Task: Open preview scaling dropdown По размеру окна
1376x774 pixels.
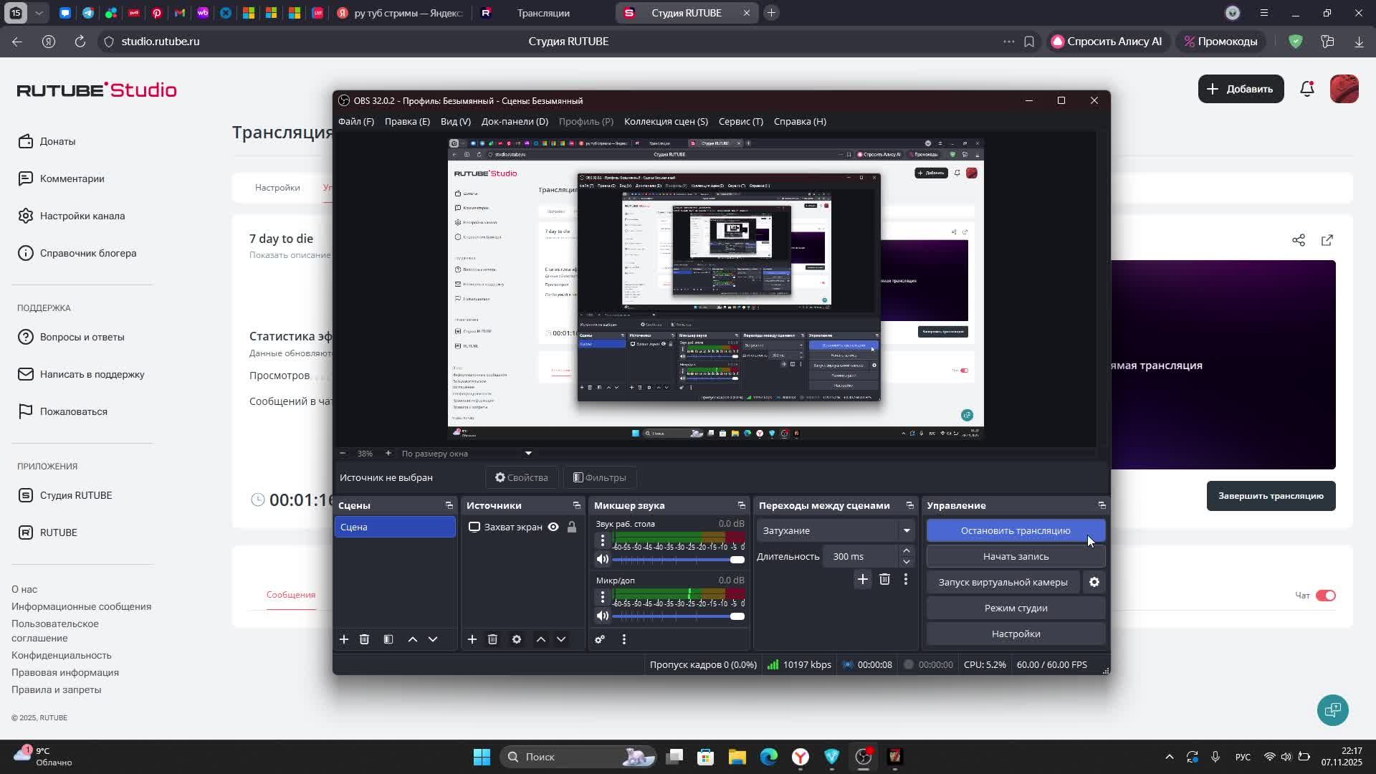Action: click(x=467, y=453)
